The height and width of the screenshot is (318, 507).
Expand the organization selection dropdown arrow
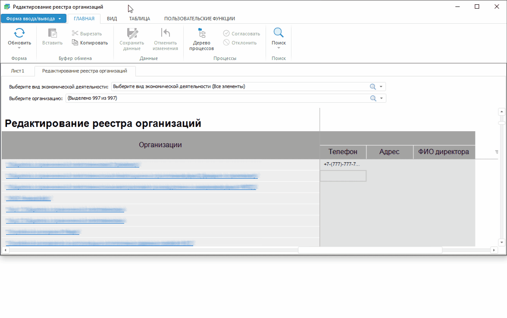[x=381, y=98]
